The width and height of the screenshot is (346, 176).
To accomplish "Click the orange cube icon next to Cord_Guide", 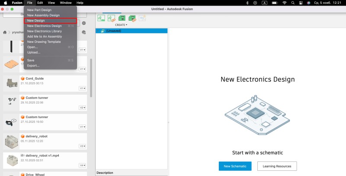I will 22,79.
